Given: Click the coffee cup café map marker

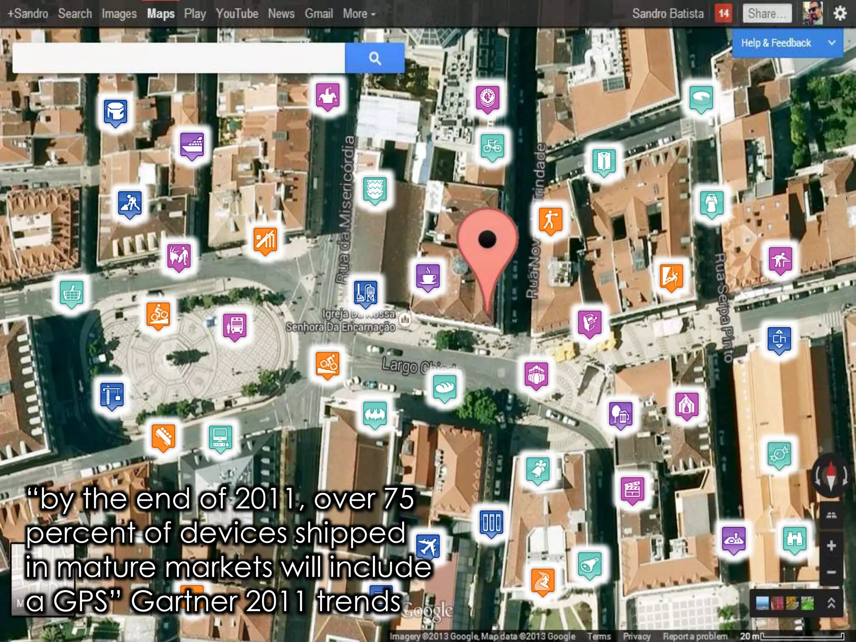Looking at the screenshot, I should (x=428, y=277).
